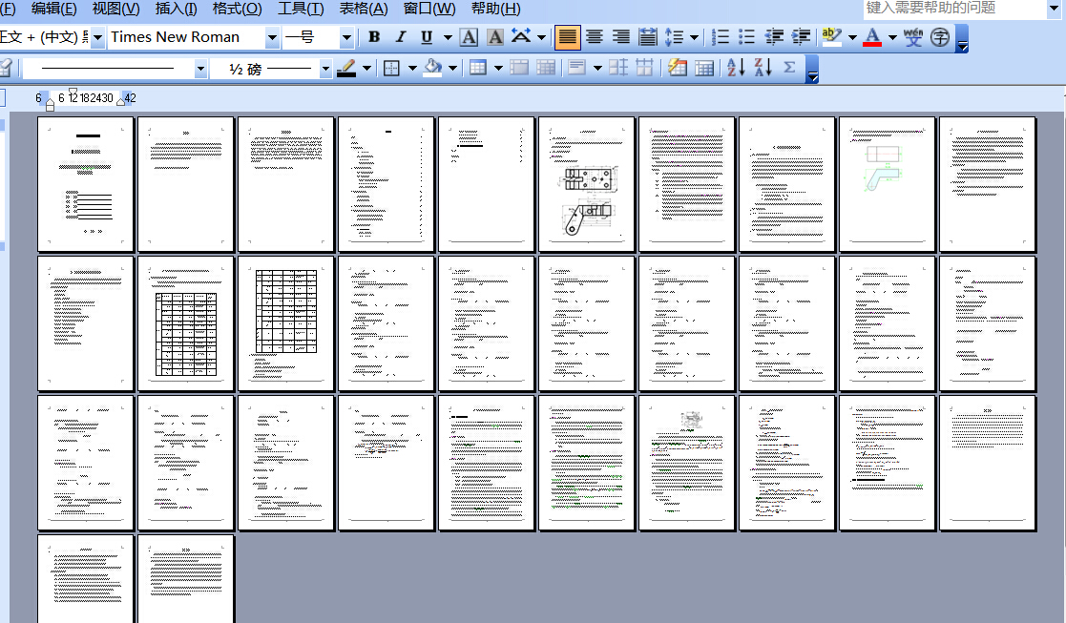The height and width of the screenshot is (623, 1066).
Task: Sort ascending A to Z
Action: click(736, 68)
